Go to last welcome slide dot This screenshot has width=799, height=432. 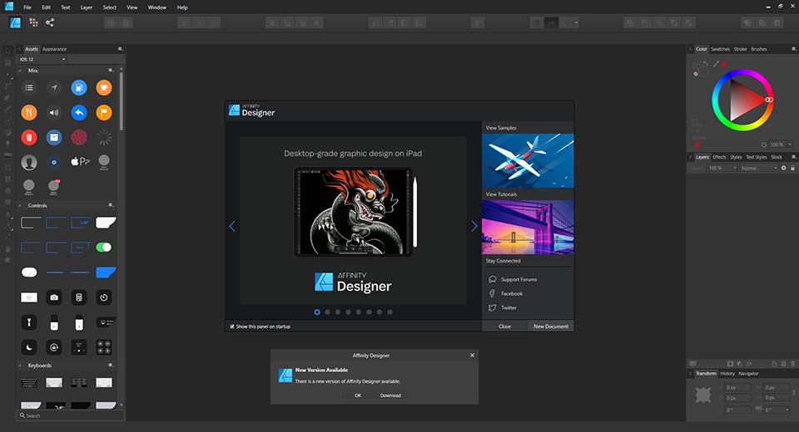pos(390,312)
